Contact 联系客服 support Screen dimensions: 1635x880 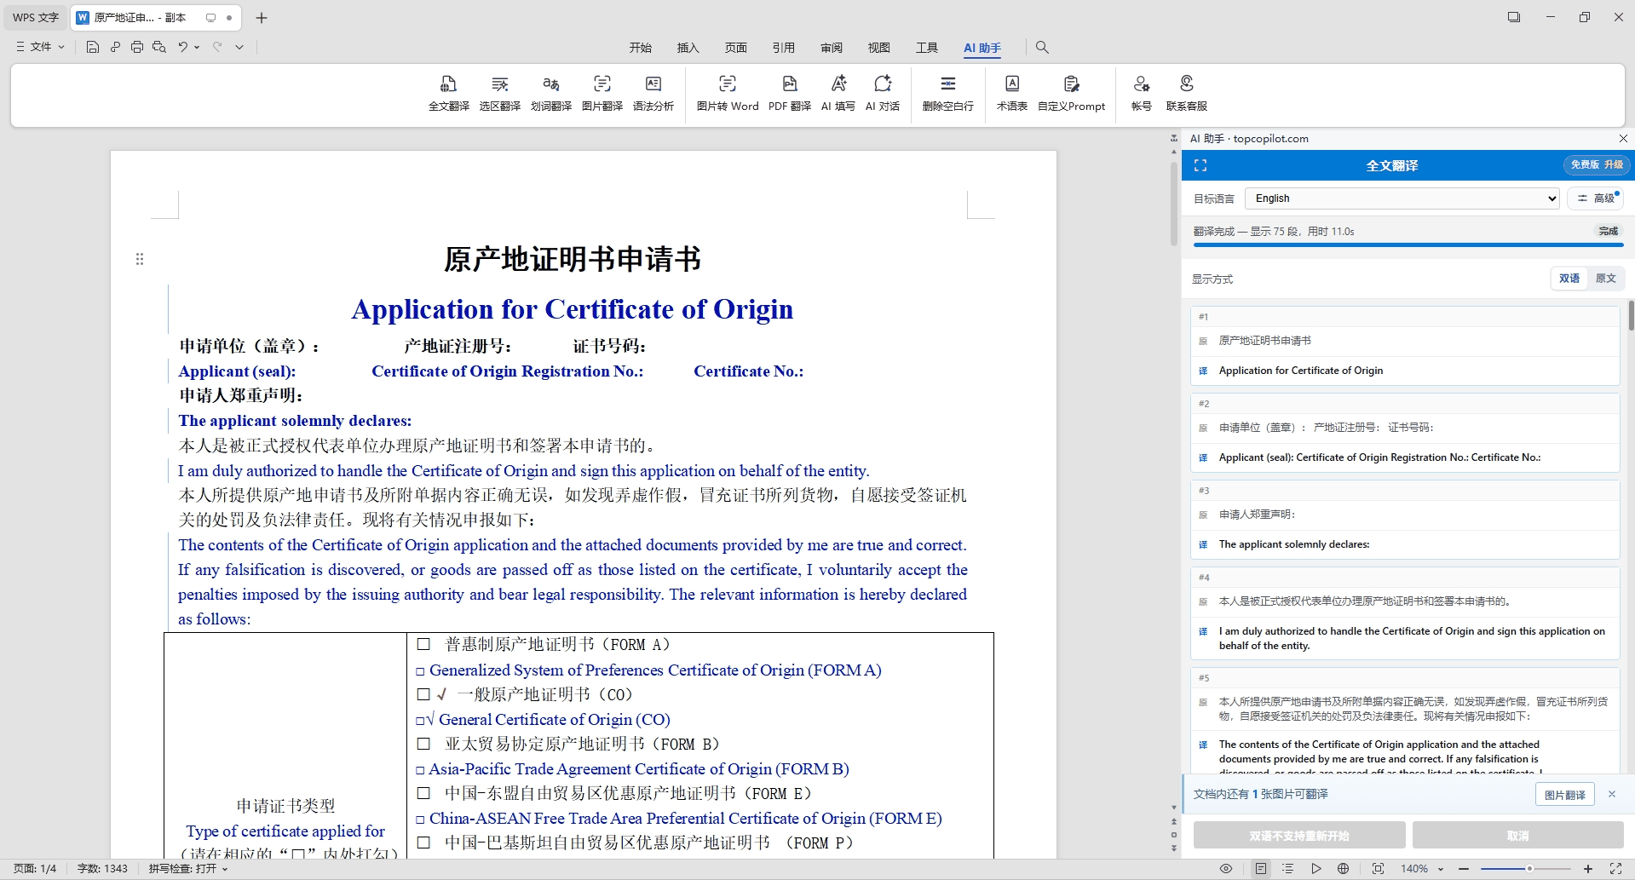tap(1187, 94)
